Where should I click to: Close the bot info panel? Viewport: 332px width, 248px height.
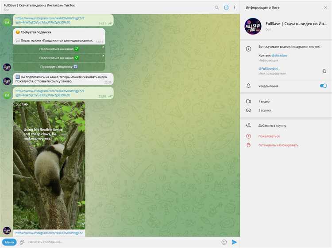click(325, 8)
